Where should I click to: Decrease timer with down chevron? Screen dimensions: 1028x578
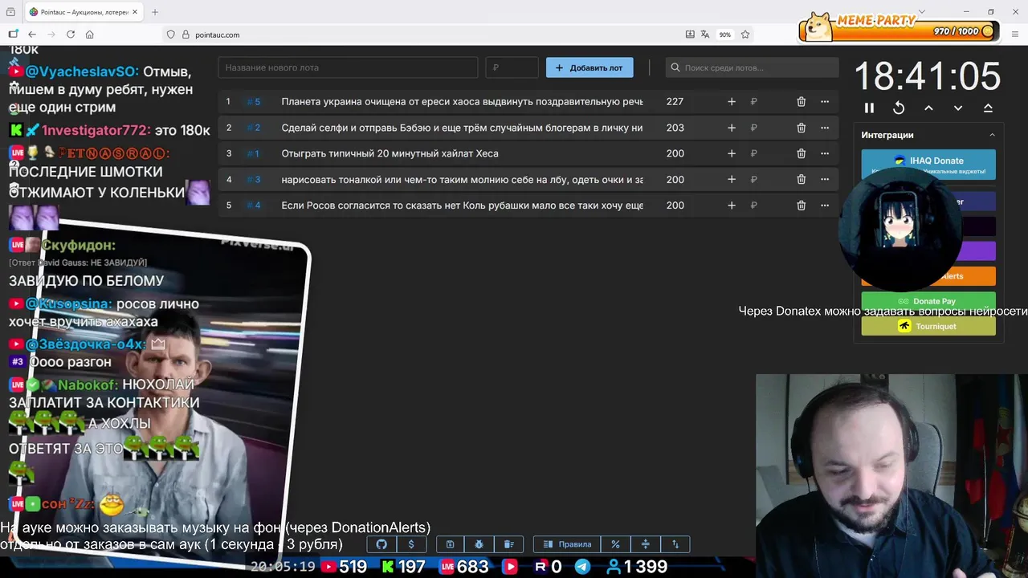[958, 108]
